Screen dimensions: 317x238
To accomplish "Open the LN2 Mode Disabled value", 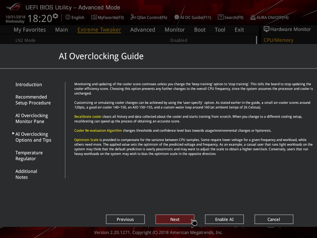I will [x=179, y=40].
